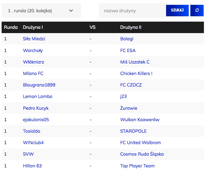Open the round selection dropdown

[41, 11]
